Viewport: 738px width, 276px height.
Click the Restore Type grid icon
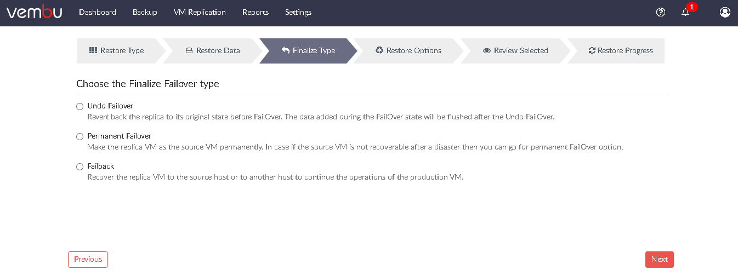[x=93, y=50]
